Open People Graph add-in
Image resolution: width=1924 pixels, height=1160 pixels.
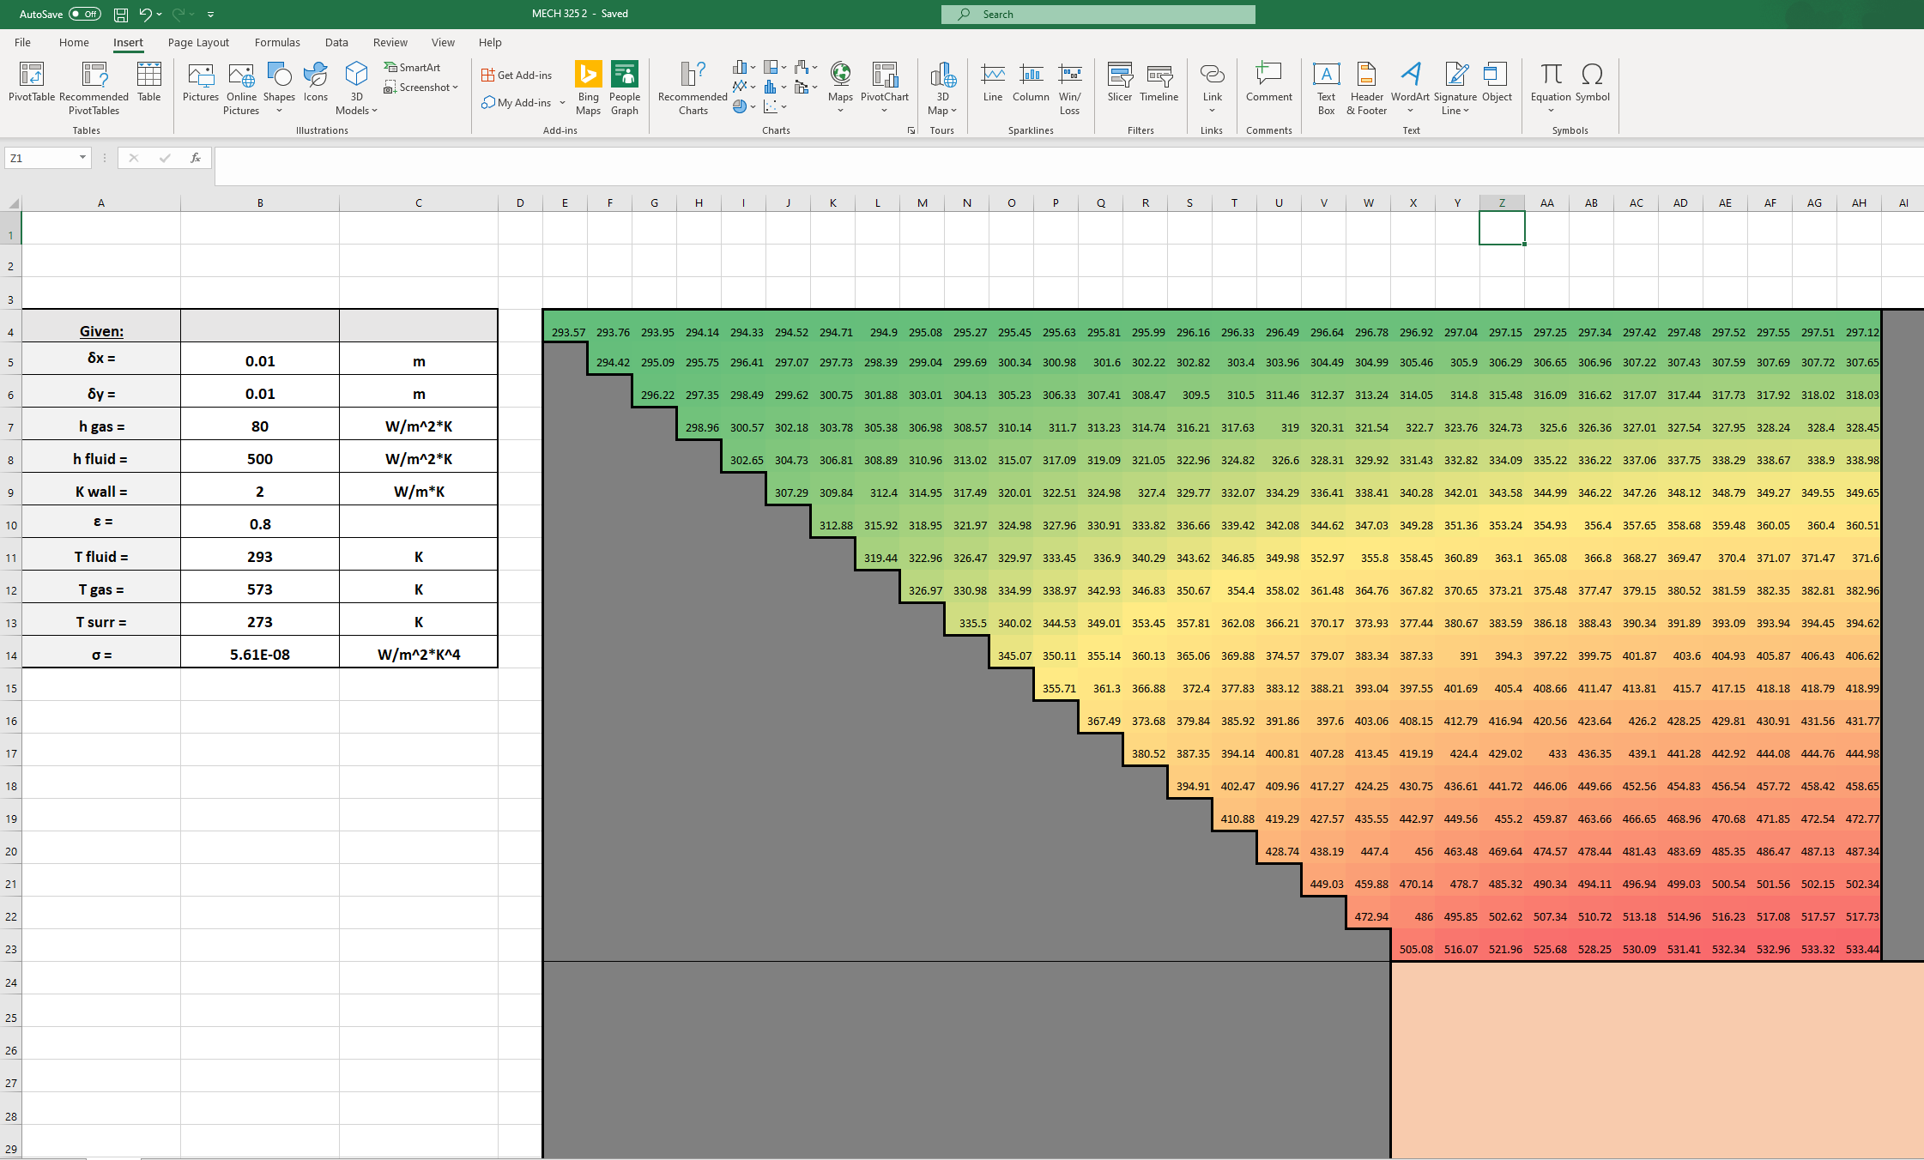click(x=625, y=88)
